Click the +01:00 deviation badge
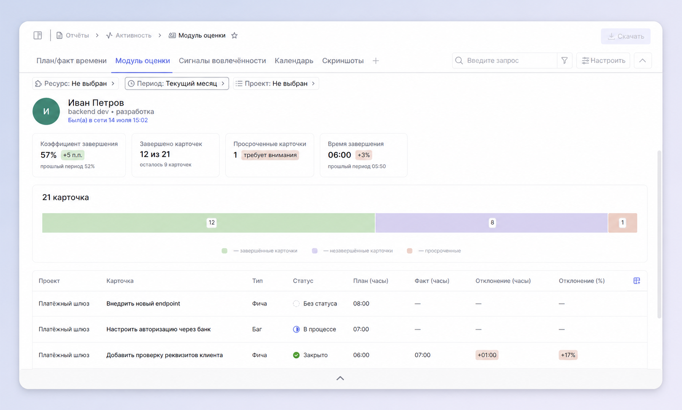The width and height of the screenshot is (682, 410). pos(487,355)
